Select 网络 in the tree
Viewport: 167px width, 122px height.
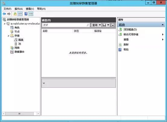click(x=17, y=48)
